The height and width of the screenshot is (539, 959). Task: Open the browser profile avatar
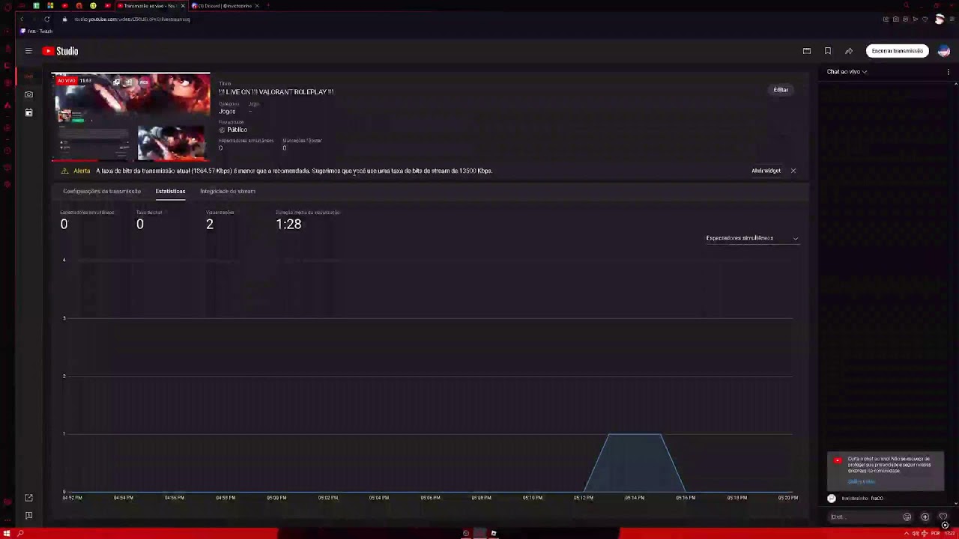(x=940, y=19)
